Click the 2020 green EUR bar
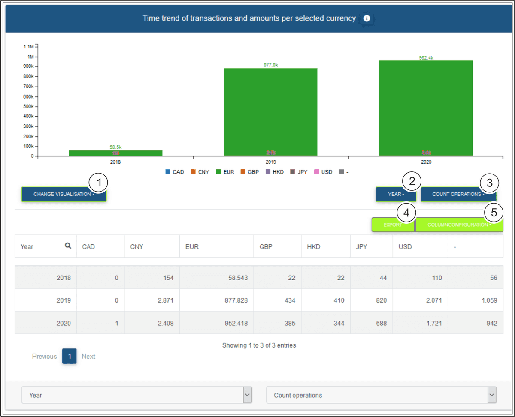515x417 pixels. [426, 107]
